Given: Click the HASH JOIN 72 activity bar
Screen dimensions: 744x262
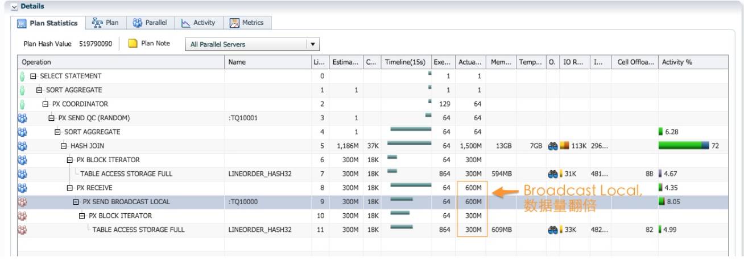Looking at the screenshot, I should 684,146.
